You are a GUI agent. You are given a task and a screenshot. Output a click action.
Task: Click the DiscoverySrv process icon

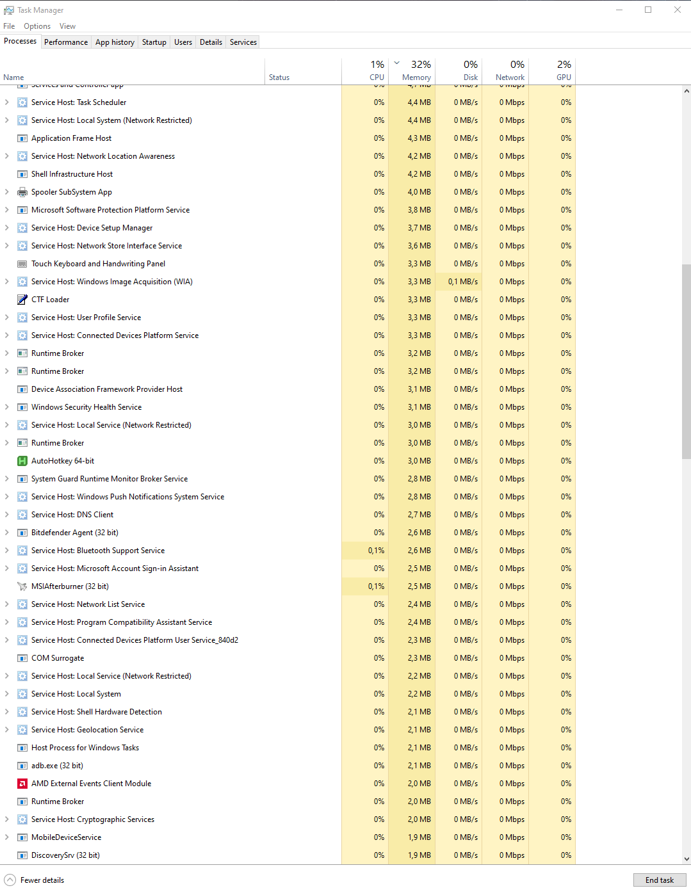[x=22, y=855]
